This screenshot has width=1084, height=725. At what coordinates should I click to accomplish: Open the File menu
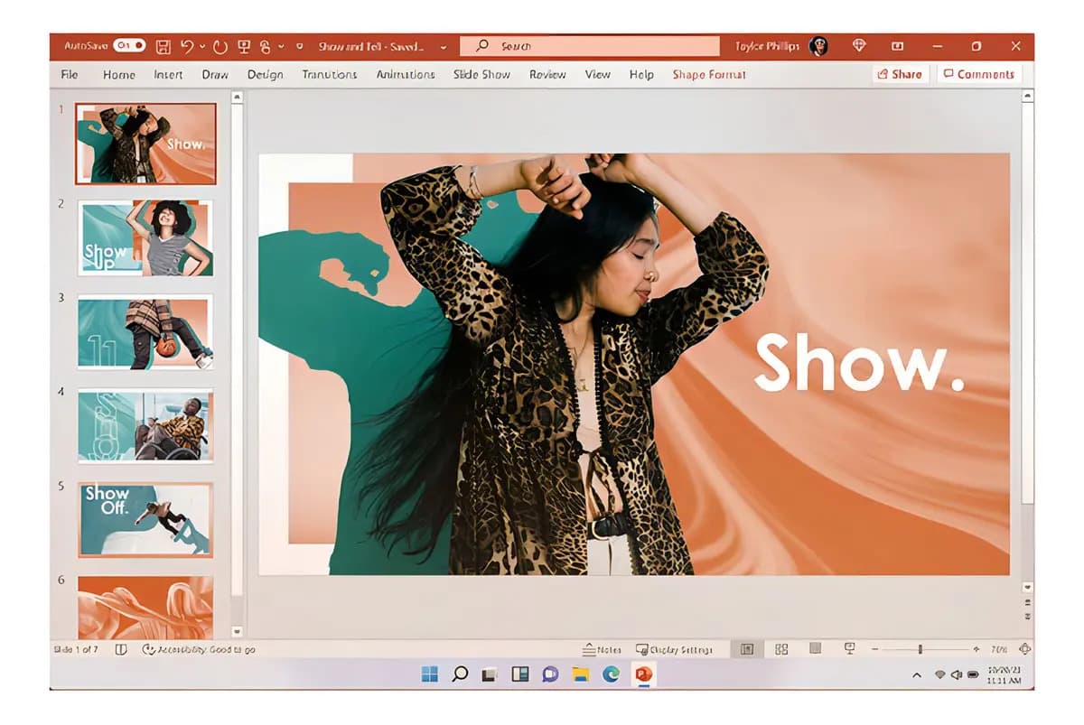point(70,75)
